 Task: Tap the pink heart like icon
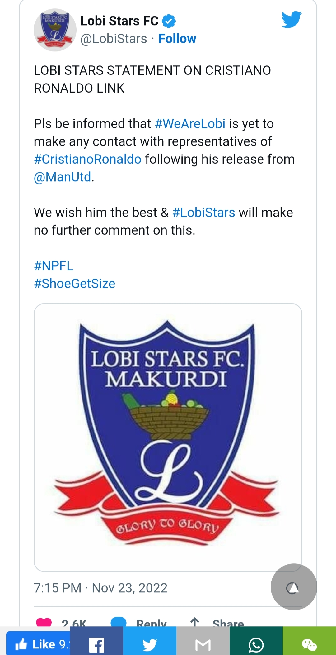pyautogui.click(x=44, y=622)
